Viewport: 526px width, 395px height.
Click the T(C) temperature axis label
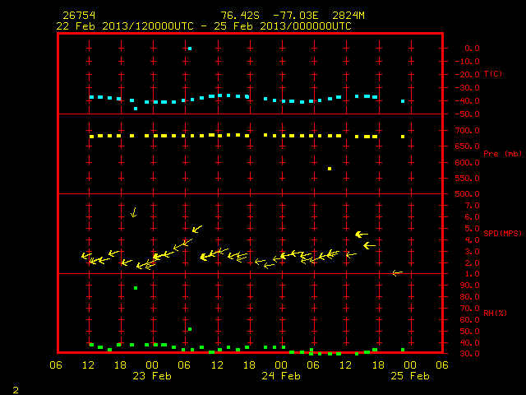[x=493, y=73]
